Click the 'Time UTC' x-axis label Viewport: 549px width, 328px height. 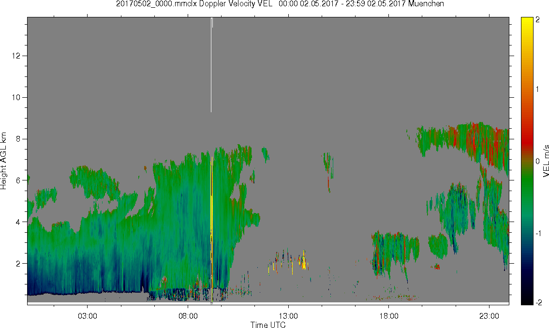[268, 325]
